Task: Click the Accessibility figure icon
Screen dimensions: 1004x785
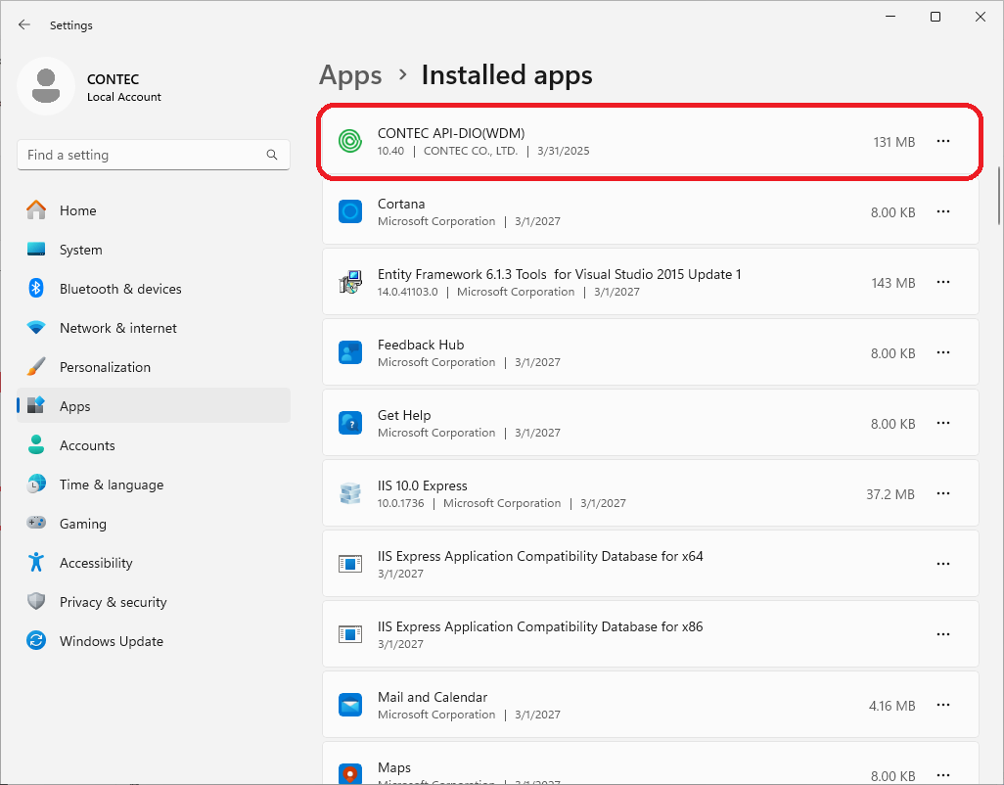Action: click(36, 562)
